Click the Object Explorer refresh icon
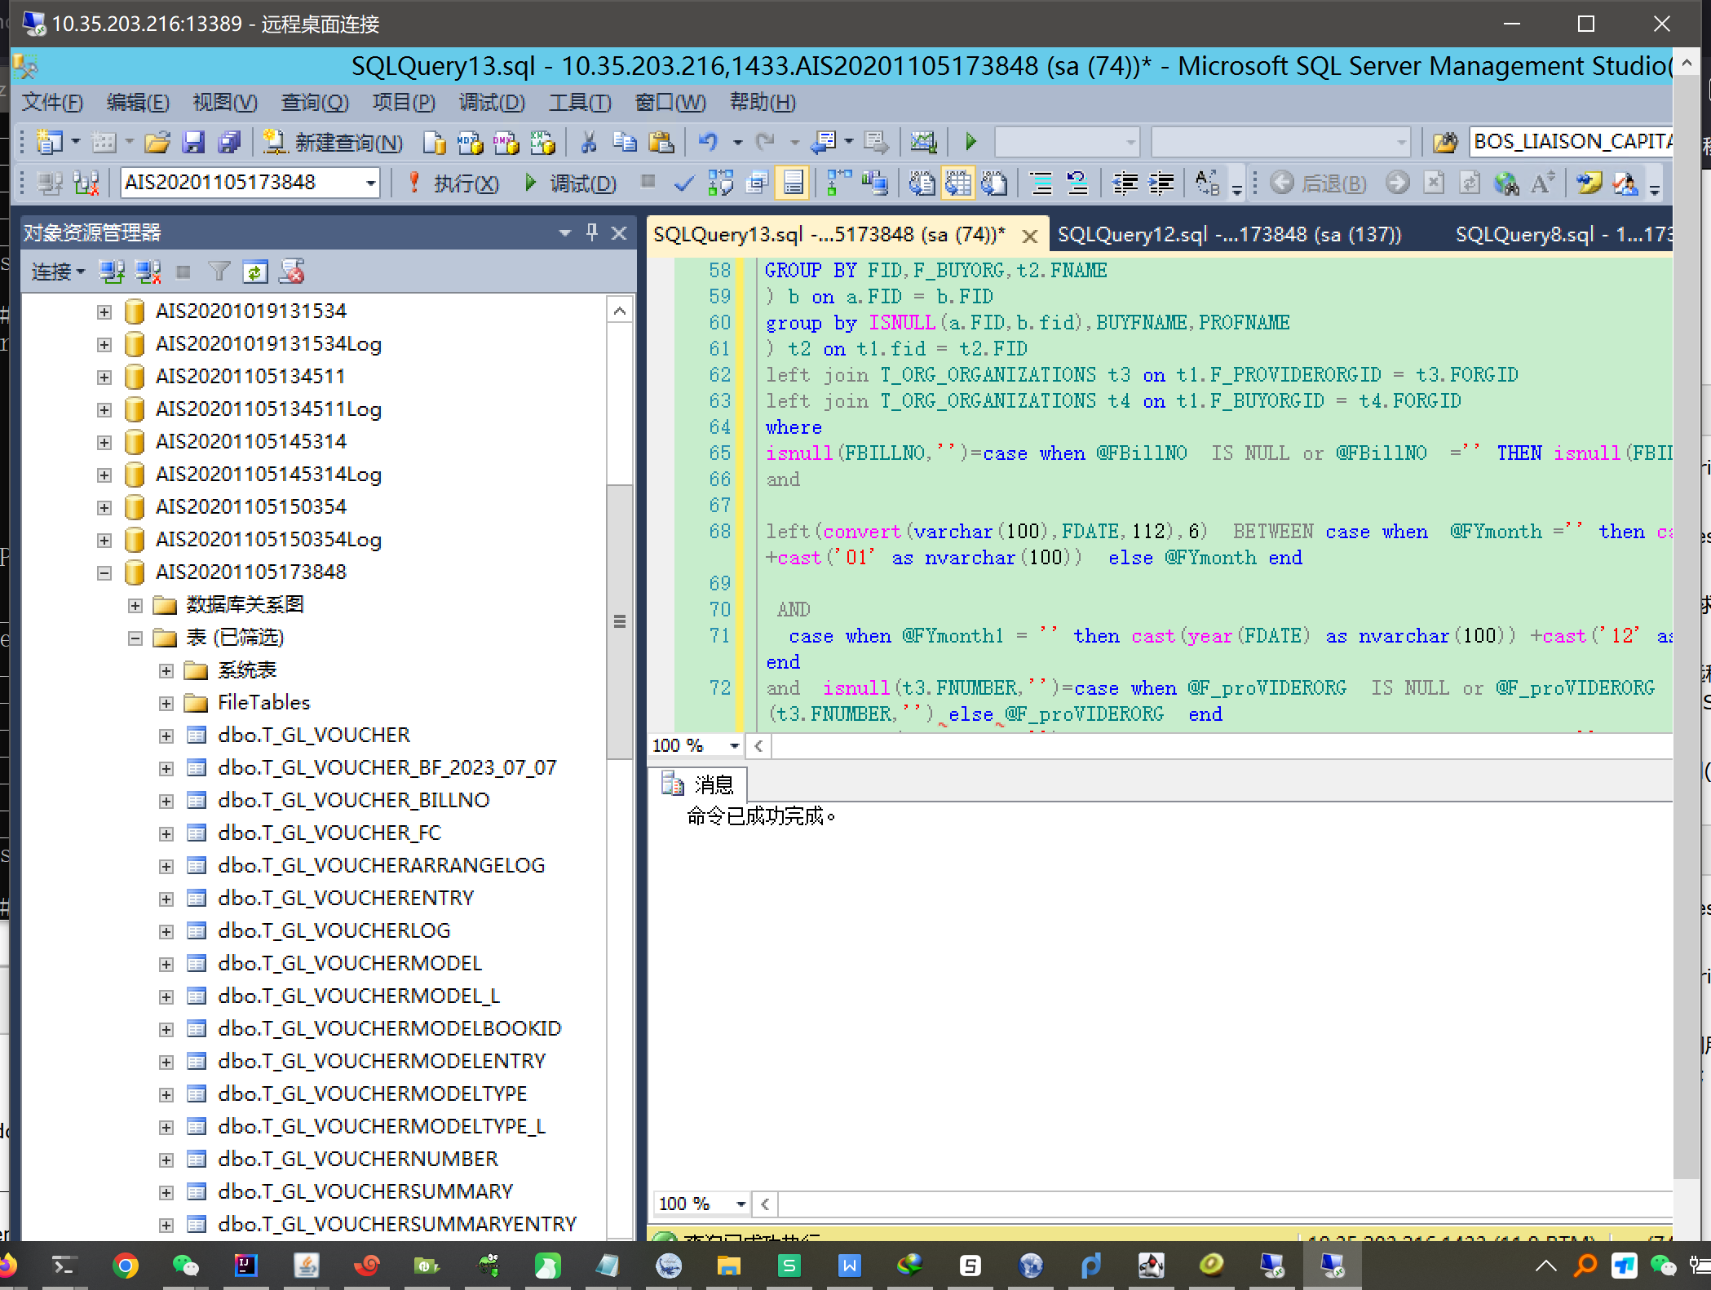The image size is (1711, 1290). 255,272
